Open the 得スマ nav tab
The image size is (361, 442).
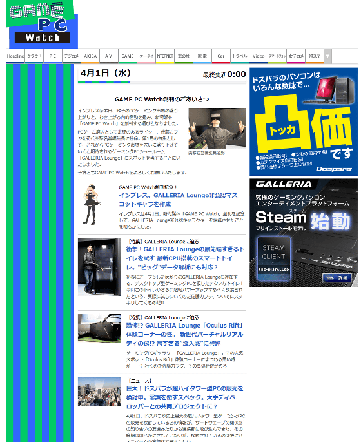click(x=315, y=56)
